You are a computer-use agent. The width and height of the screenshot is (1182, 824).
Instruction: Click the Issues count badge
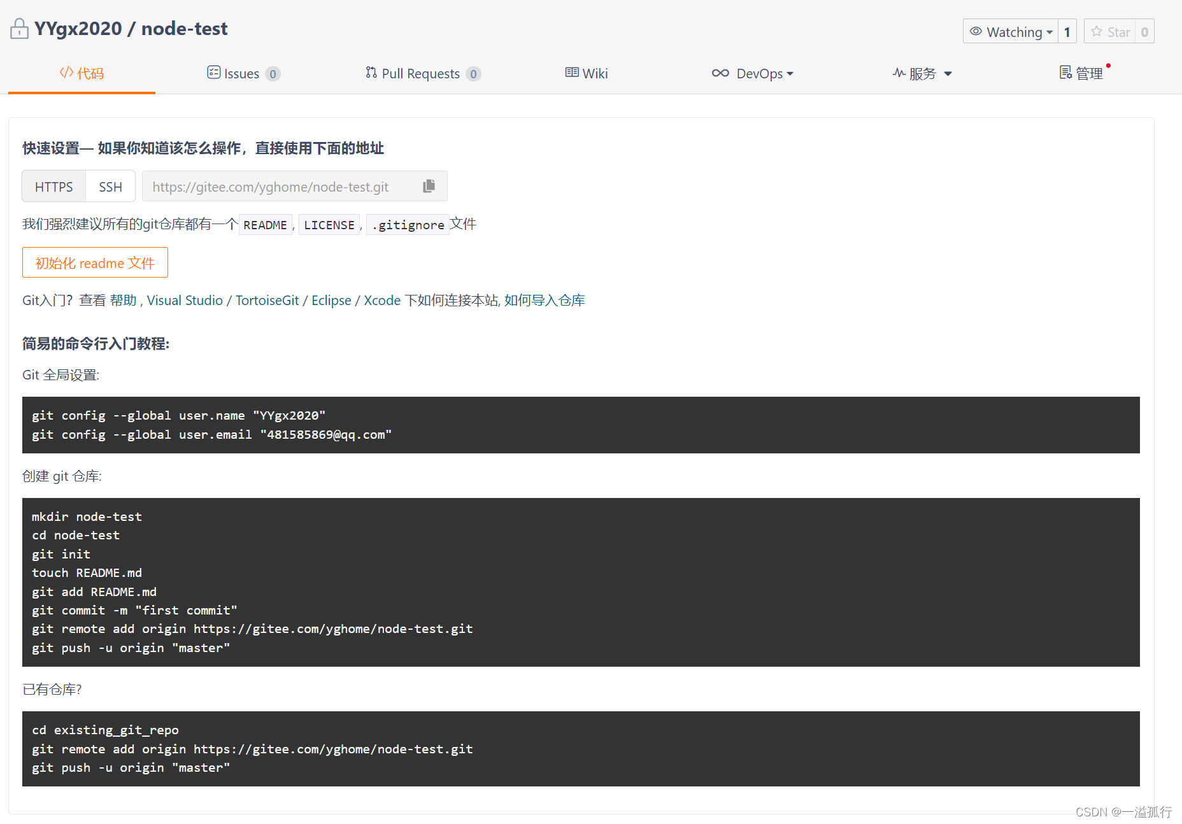tap(273, 74)
